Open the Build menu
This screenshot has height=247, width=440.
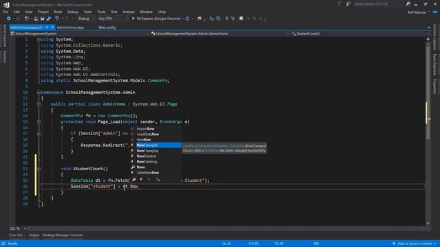coord(58,12)
